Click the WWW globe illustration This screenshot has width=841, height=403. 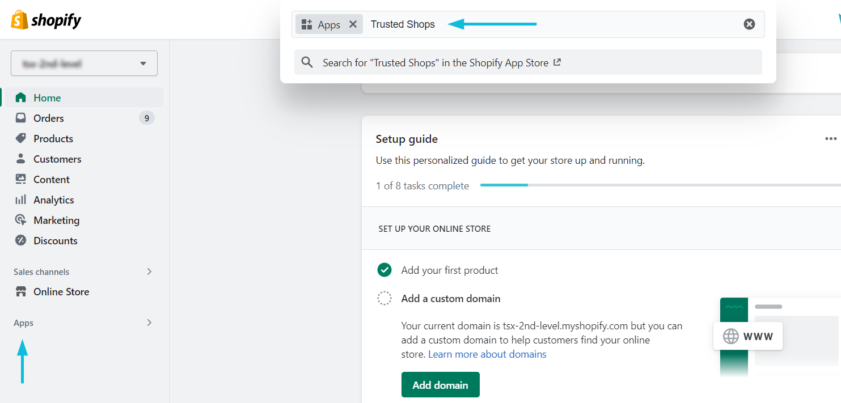coord(749,336)
